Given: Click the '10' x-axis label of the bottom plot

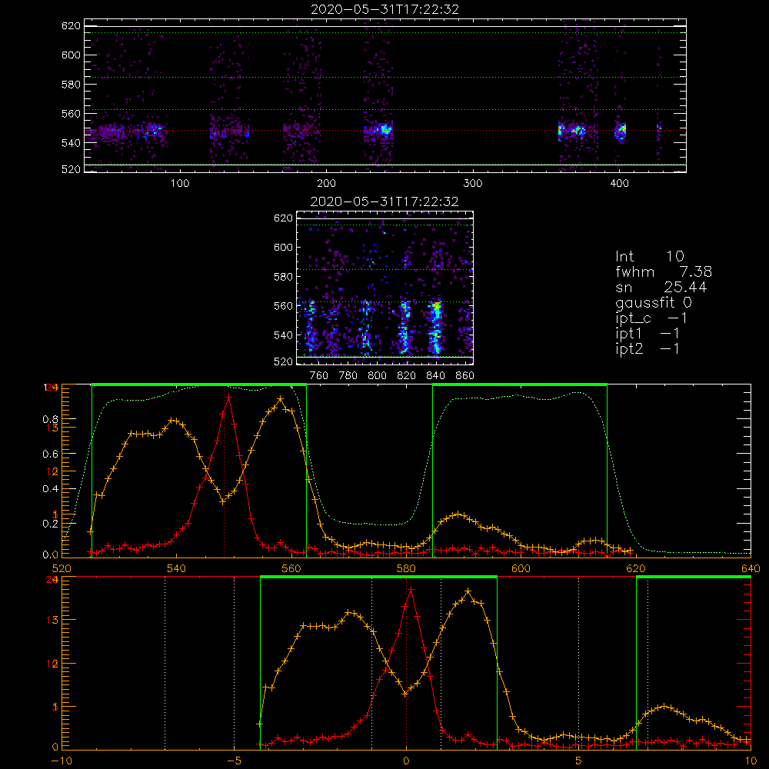Looking at the screenshot, I should [x=751, y=761].
